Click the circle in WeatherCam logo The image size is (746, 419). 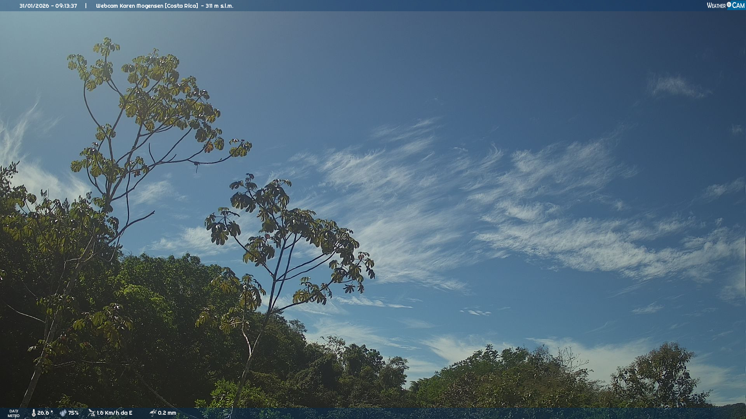729,4
